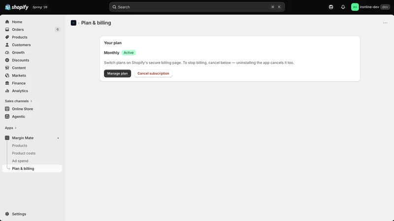
Task: Click the app icon in breadcrumb
Action: pos(73,23)
